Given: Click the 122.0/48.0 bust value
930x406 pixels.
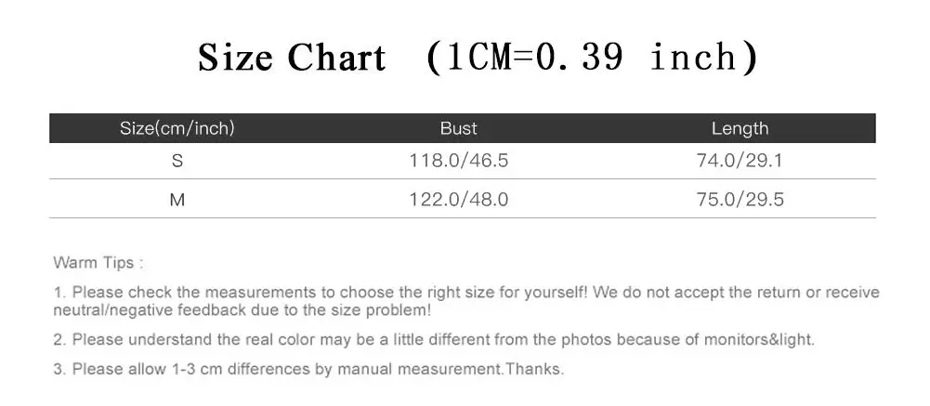Looking at the screenshot, I should (458, 200).
